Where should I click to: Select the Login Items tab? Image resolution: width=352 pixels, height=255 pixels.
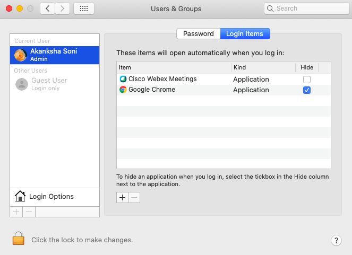pos(244,33)
